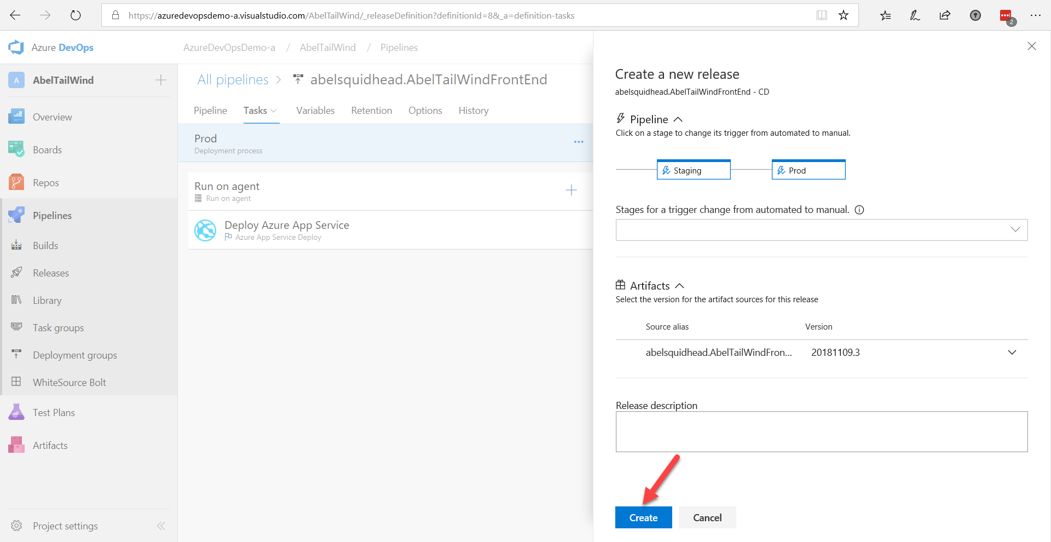Open Releases via rocket icon
Viewport: 1051px width, 542px height.
coord(16,273)
